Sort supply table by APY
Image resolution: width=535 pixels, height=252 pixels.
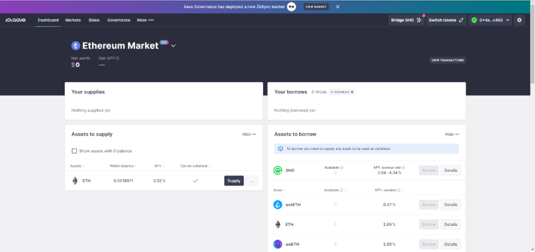159,166
